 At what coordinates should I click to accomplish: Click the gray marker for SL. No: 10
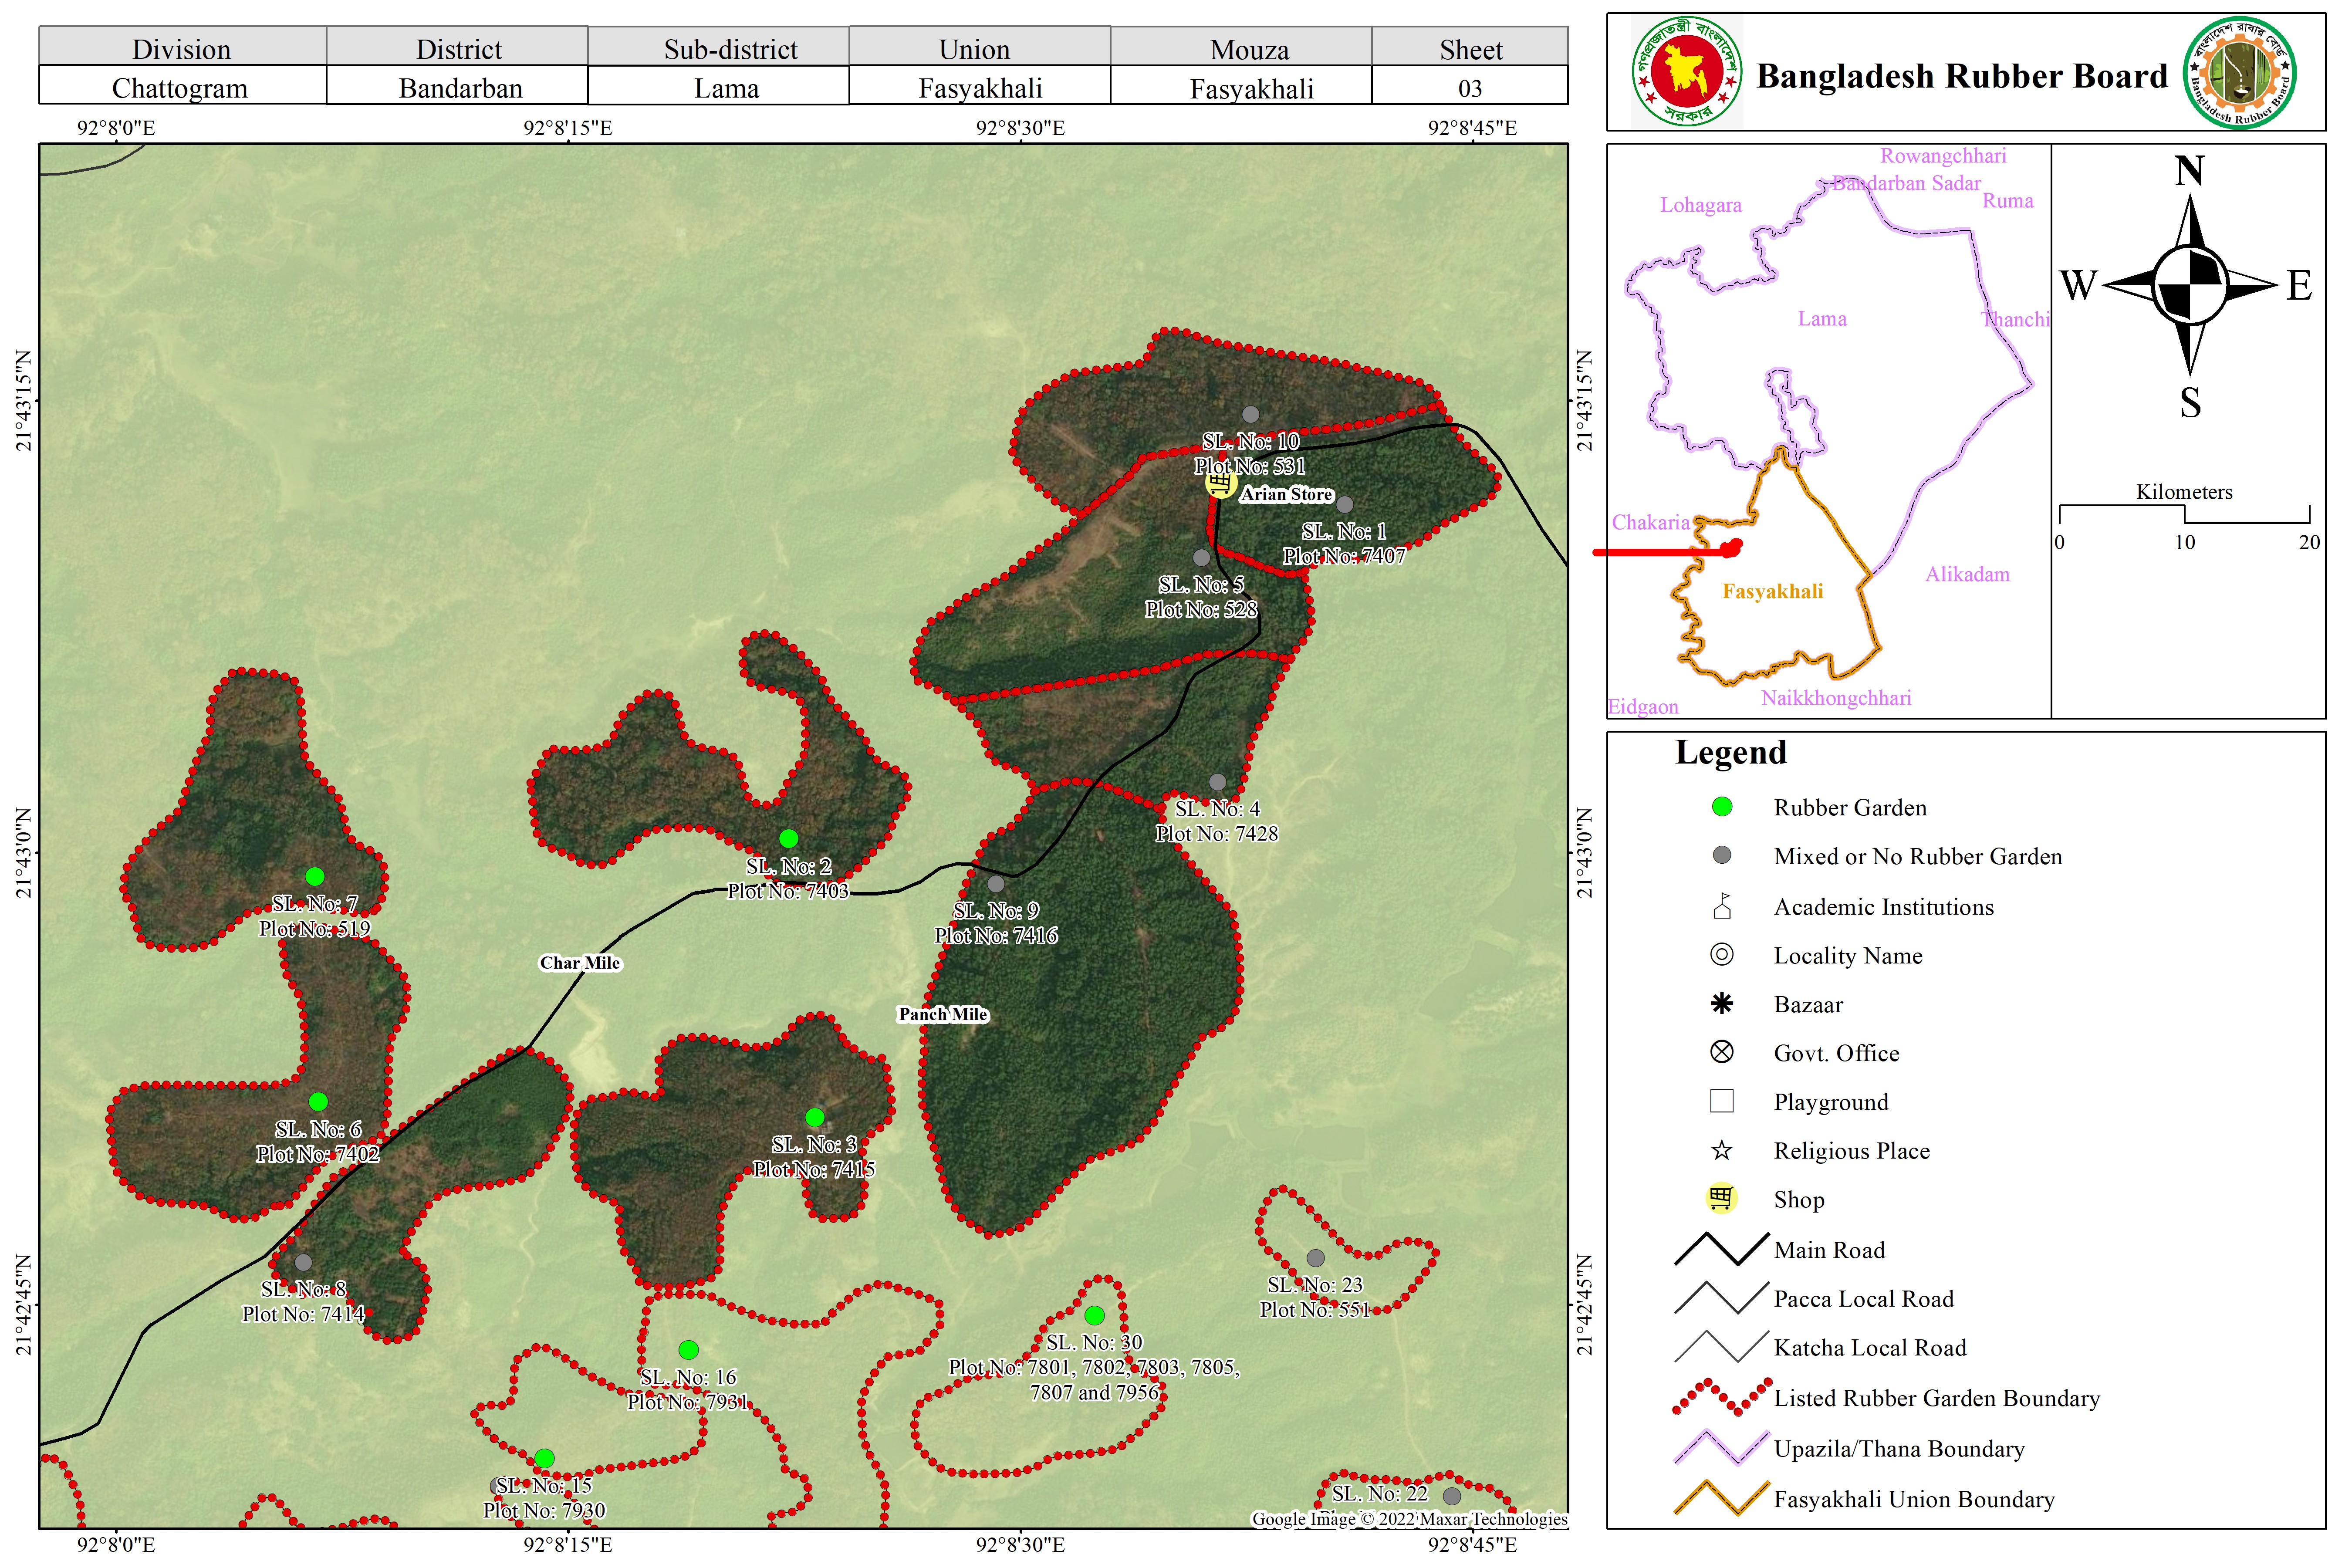(x=1250, y=414)
